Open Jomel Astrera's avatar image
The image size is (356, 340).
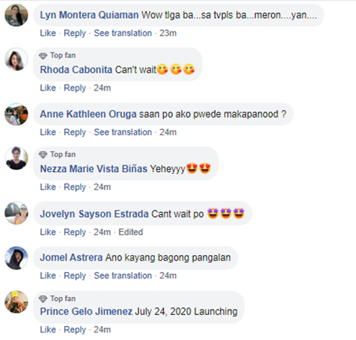(x=16, y=258)
